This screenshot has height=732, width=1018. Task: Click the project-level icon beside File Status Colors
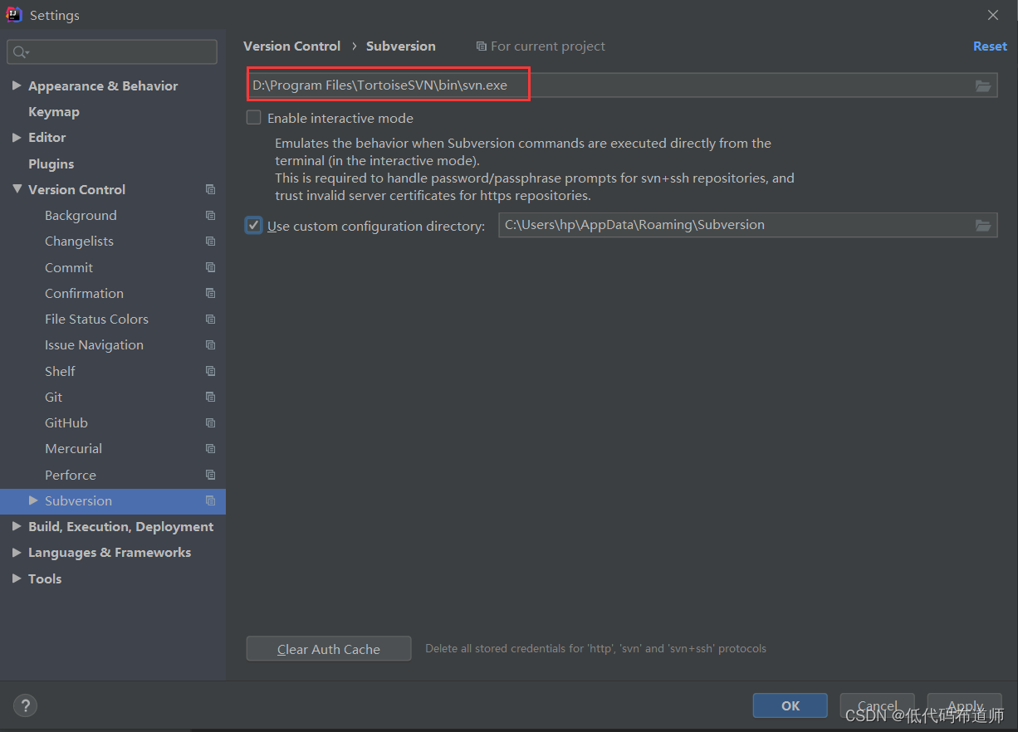click(210, 319)
